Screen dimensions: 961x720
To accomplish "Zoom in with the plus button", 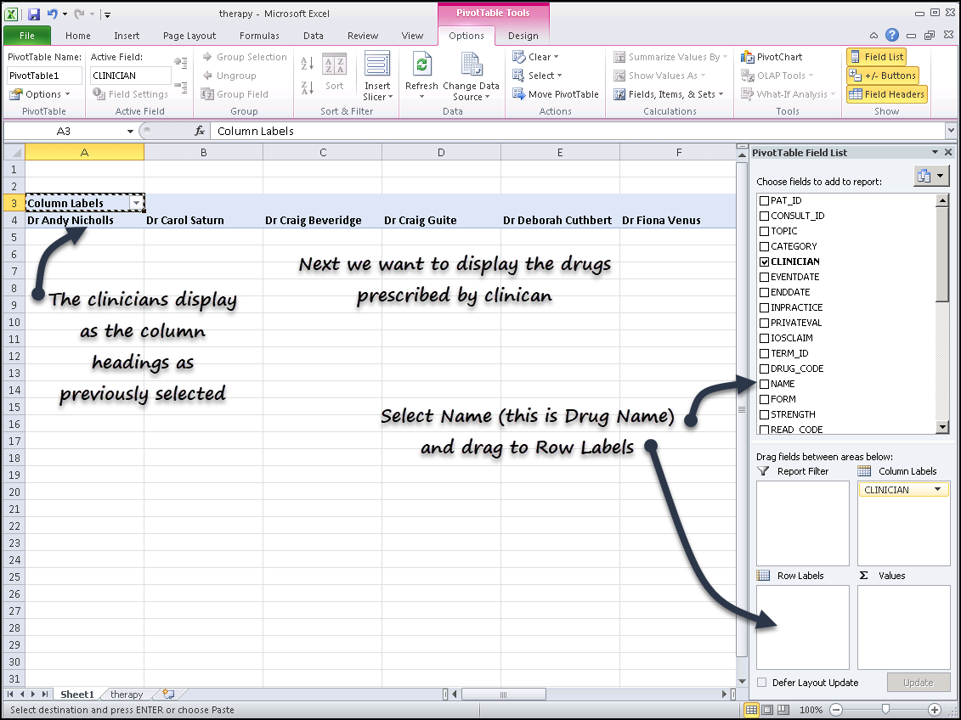I will tap(934, 710).
